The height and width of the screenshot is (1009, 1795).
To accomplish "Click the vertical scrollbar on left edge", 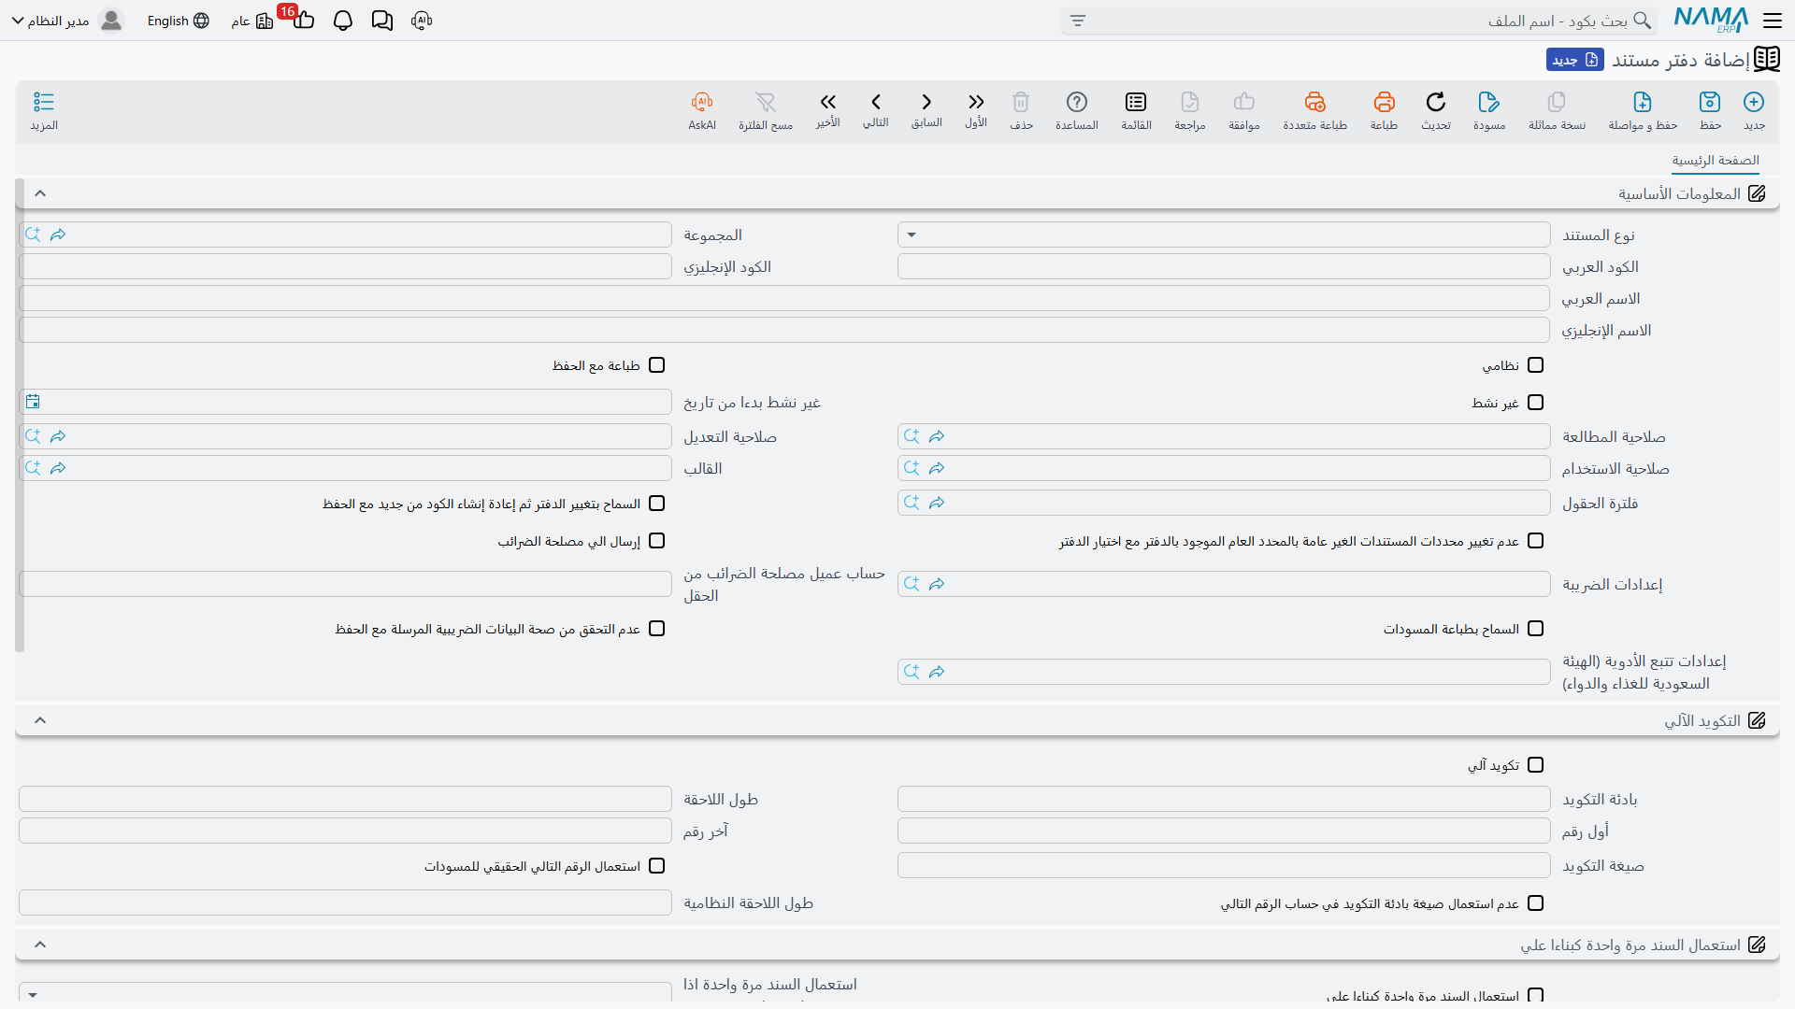I will [x=20, y=416].
